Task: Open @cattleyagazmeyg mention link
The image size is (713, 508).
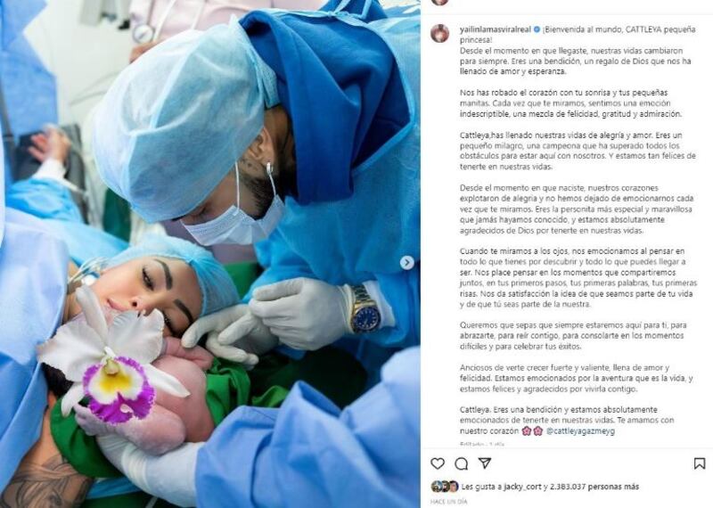Action: [580, 430]
